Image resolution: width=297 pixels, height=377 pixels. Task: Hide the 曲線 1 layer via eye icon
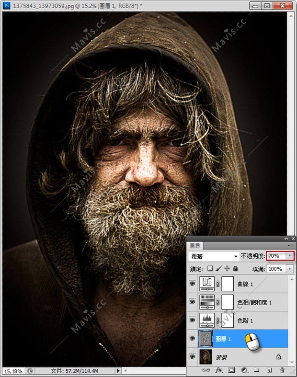[x=192, y=284]
